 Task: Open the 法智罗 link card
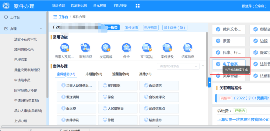260,64
